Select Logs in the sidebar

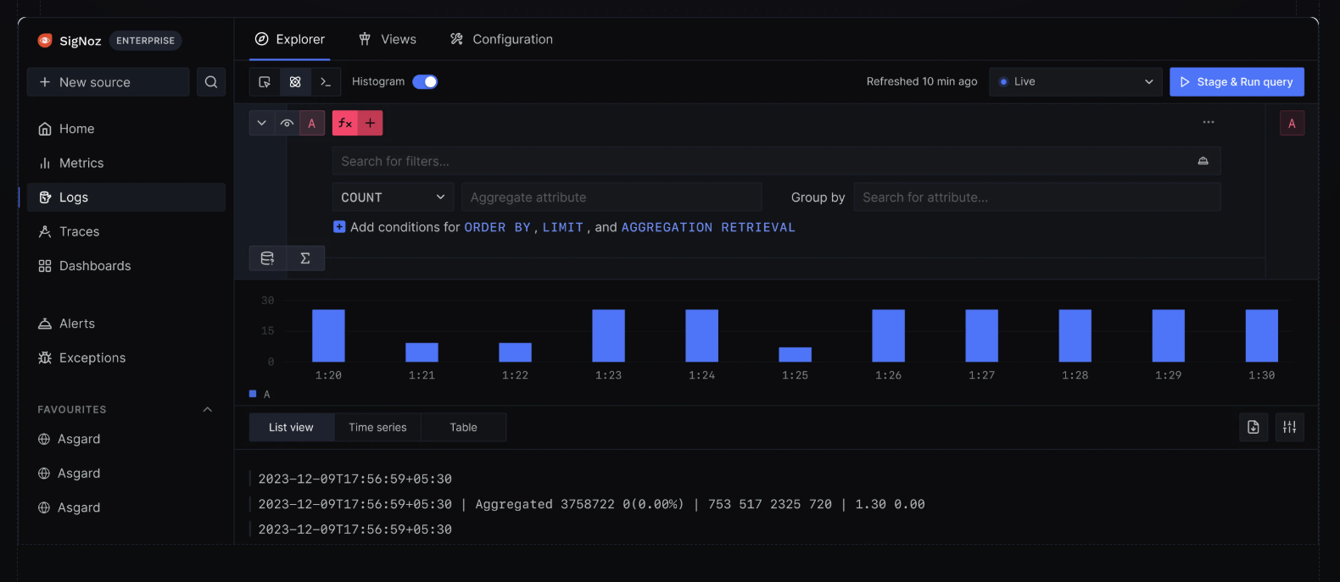click(x=126, y=197)
